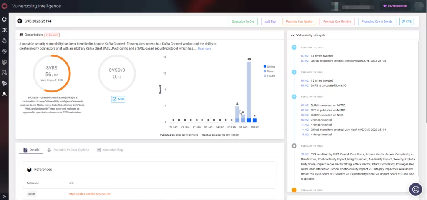
Task: Open the kafka.apache.org/cve-list link
Action: 89,194
